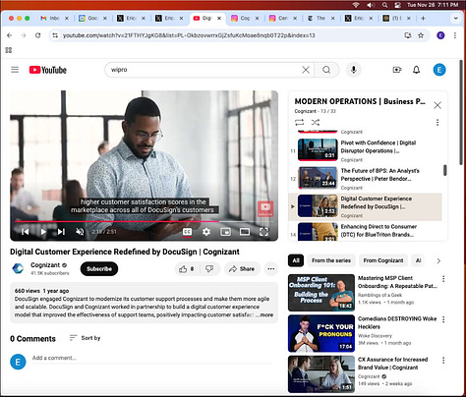Like the video with thumbs up
The height and width of the screenshot is (397, 466).
187,269
